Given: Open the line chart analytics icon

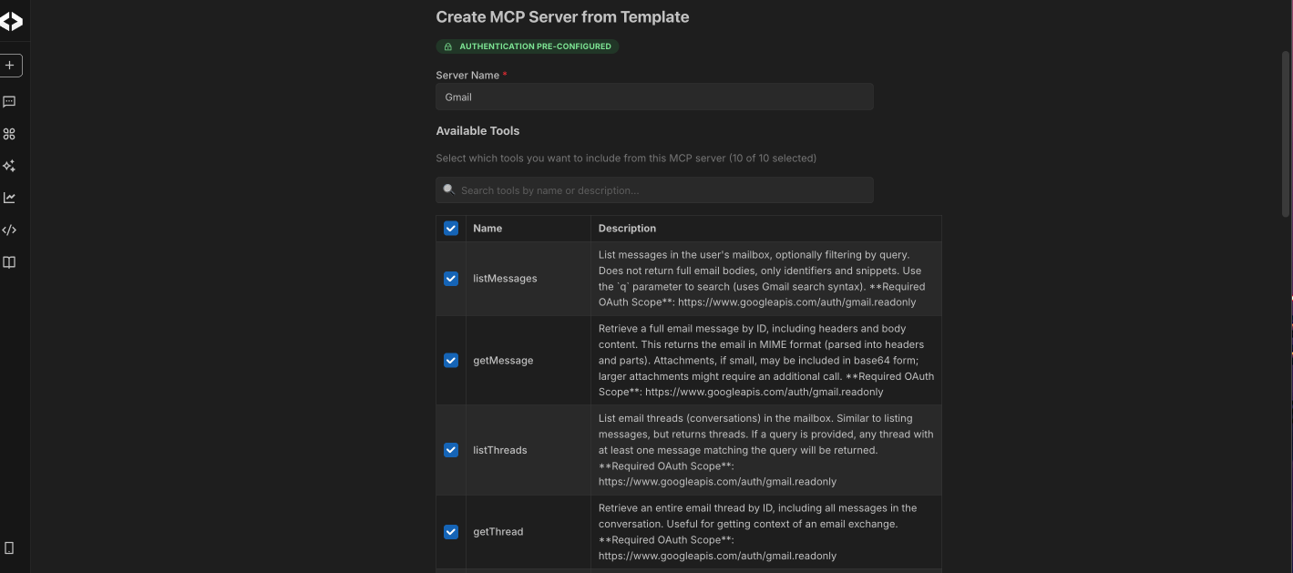Looking at the screenshot, I should 9,198.
